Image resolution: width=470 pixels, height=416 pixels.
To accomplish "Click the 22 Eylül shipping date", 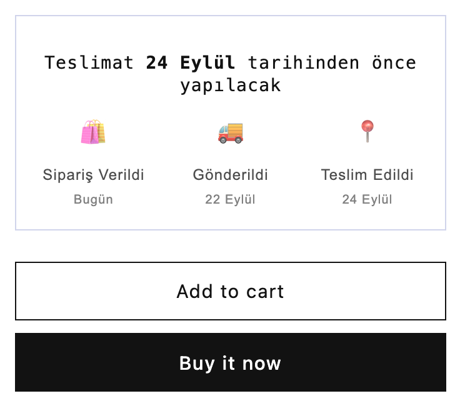I will tap(231, 200).
